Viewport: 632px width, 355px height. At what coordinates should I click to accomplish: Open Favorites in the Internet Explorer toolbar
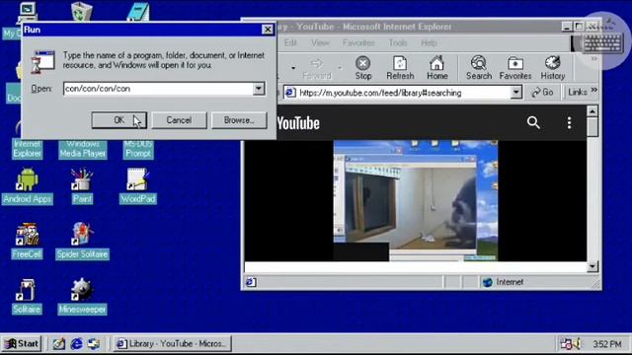pyautogui.click(x=515, y=68)
